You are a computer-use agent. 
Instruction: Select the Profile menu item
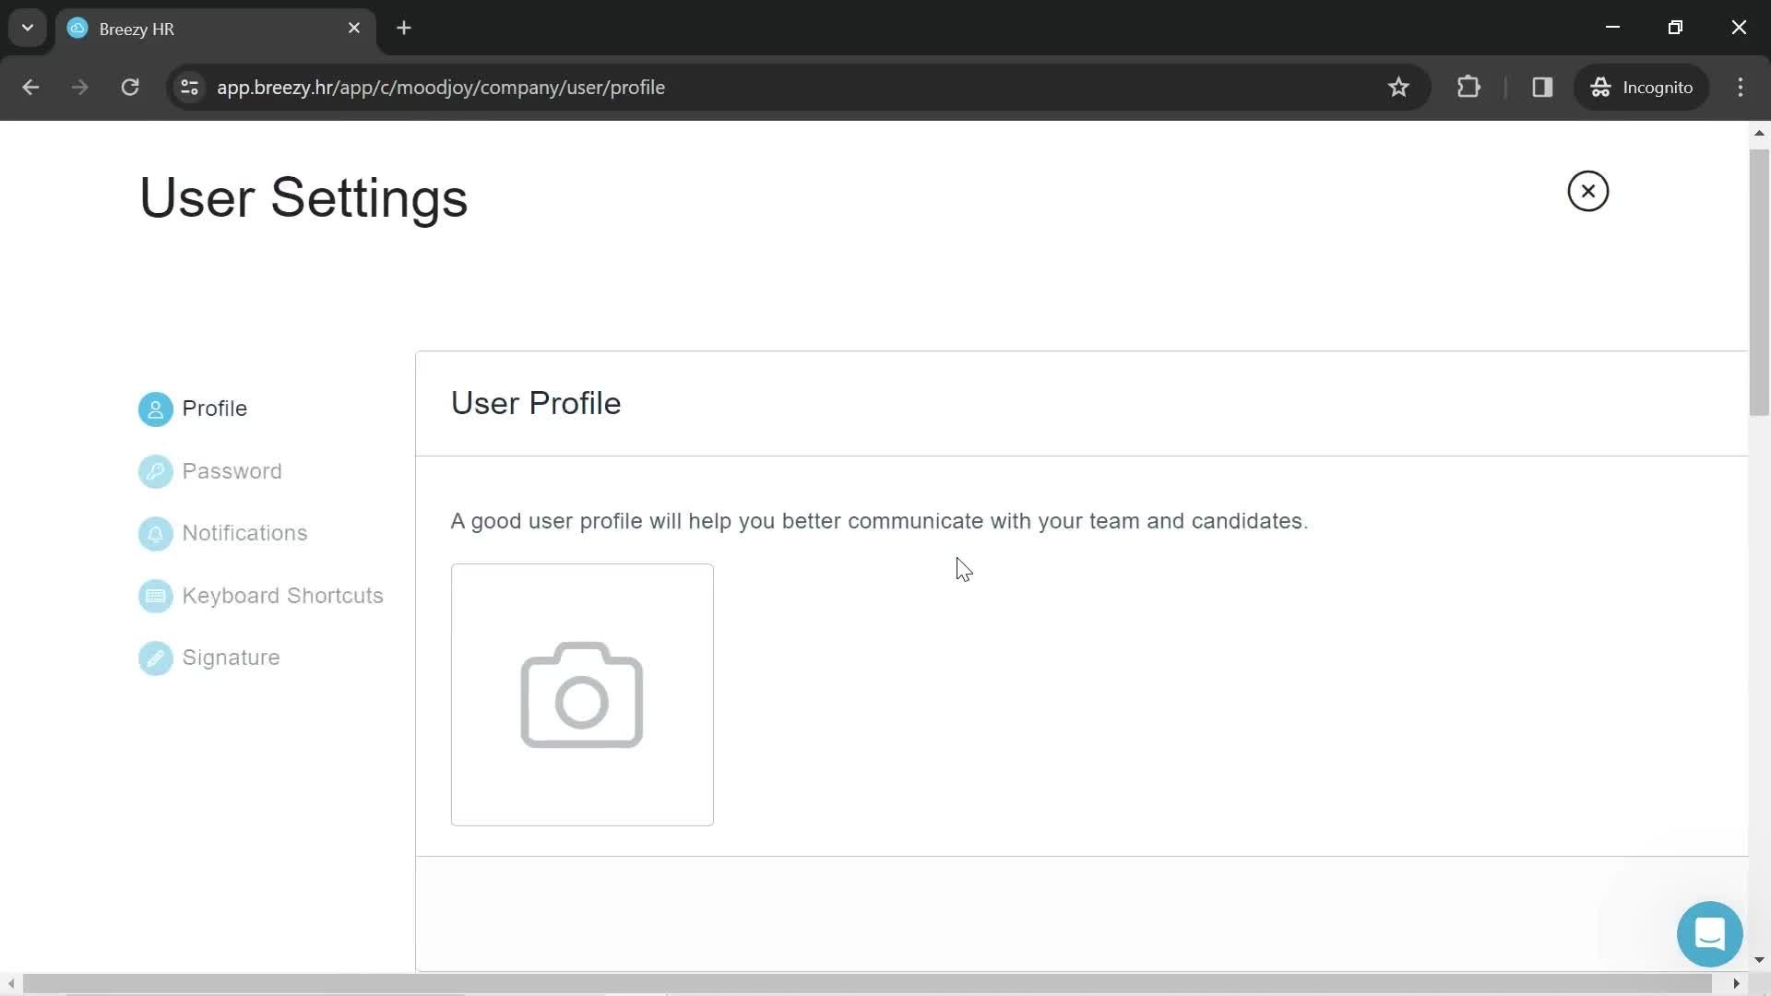[214, 409]
